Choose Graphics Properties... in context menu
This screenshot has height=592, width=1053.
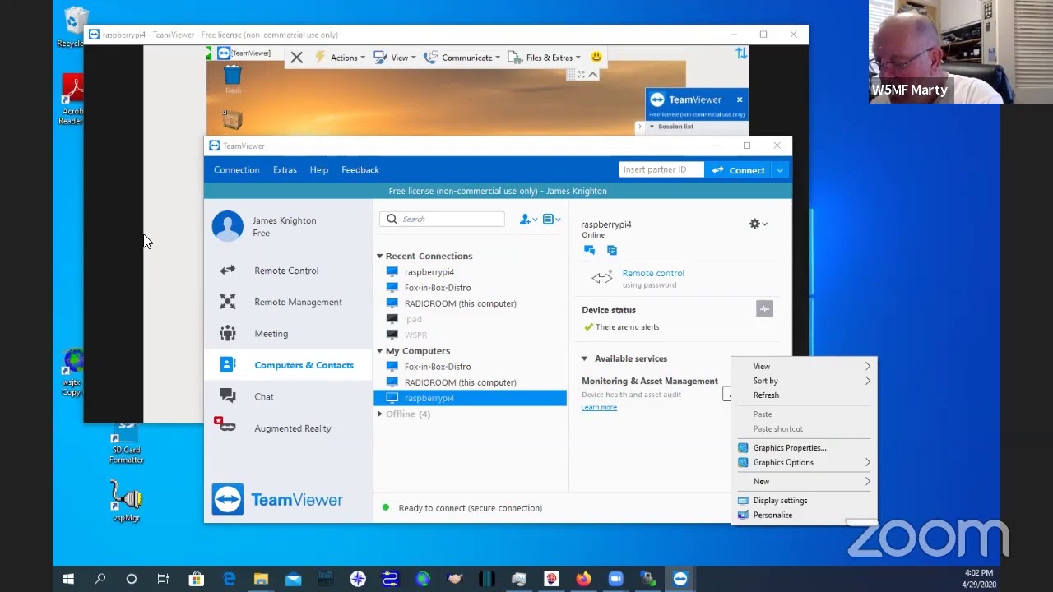pyautogui.click(x=804, y=448)
